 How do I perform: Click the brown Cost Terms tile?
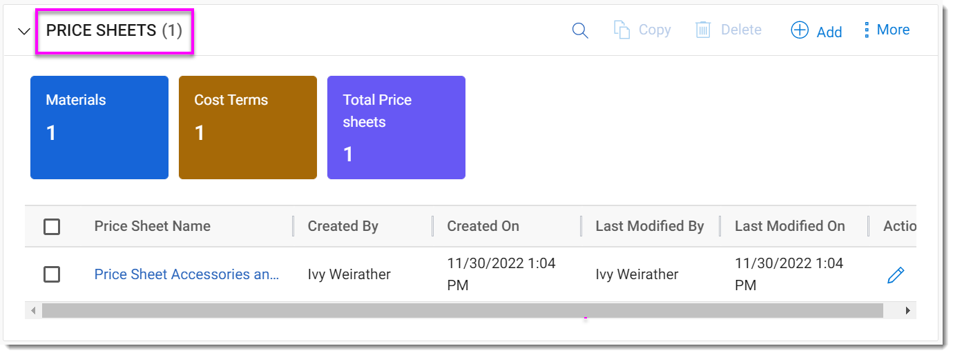[248, 128]
